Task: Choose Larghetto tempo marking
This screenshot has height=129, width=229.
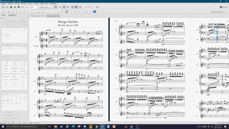Action: pyautogui.click(x=14, y=68)
